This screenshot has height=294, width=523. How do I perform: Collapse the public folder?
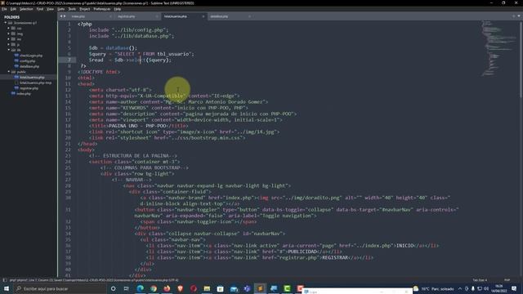click(x=9, y=72)
